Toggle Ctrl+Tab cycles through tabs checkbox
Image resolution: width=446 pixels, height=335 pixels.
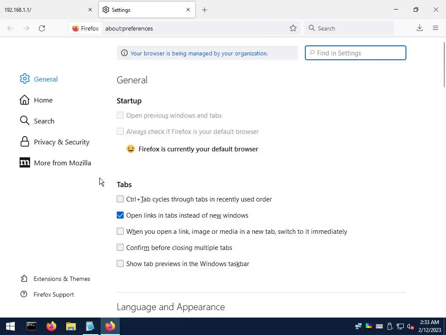pos(120,199)
